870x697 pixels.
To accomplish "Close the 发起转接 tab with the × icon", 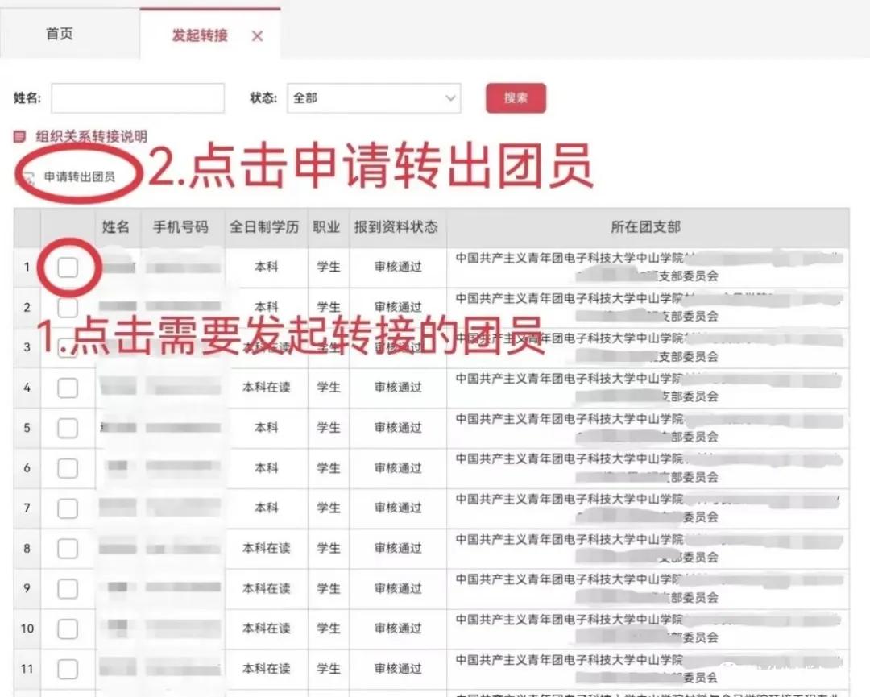I will (x=256, y=34).
